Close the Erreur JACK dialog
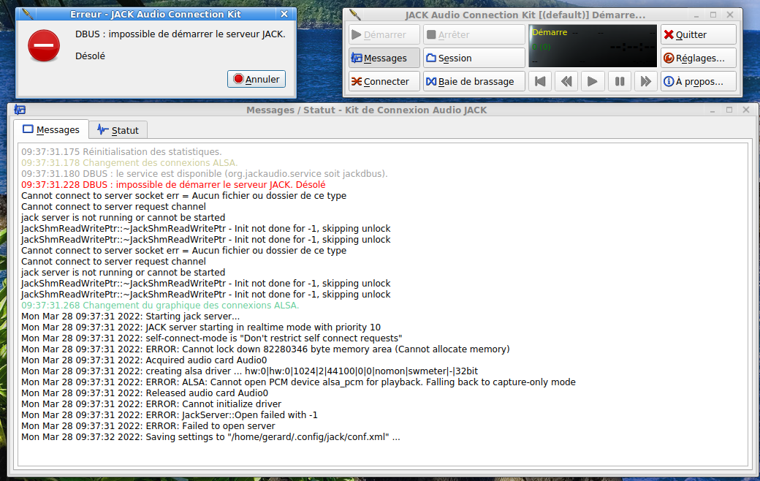The image size is (760, 481). tap(284, 14)
